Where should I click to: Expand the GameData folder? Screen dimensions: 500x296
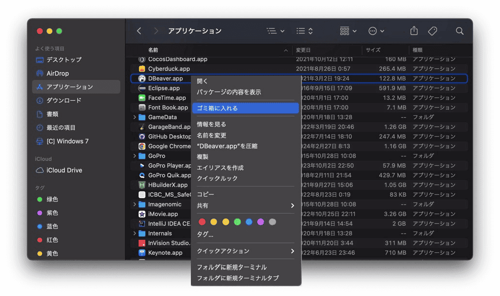click(x=135, y=117)
